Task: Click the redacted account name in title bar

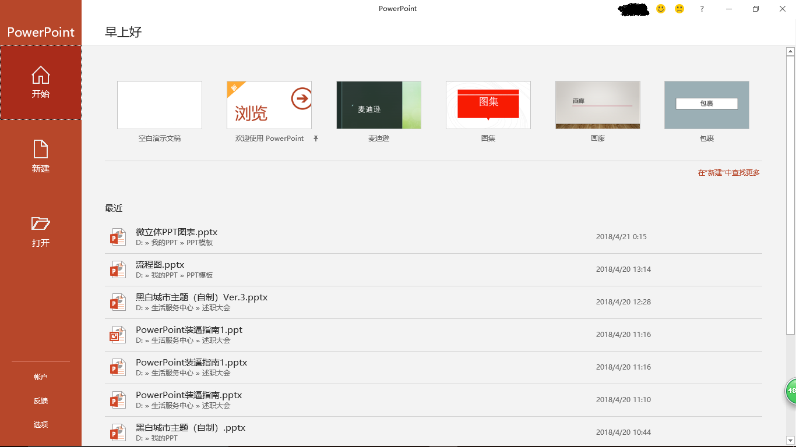Action: (634, 9)
